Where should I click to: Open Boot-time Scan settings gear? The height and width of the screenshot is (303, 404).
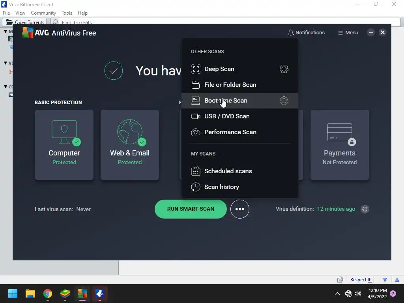click(284, 101)
